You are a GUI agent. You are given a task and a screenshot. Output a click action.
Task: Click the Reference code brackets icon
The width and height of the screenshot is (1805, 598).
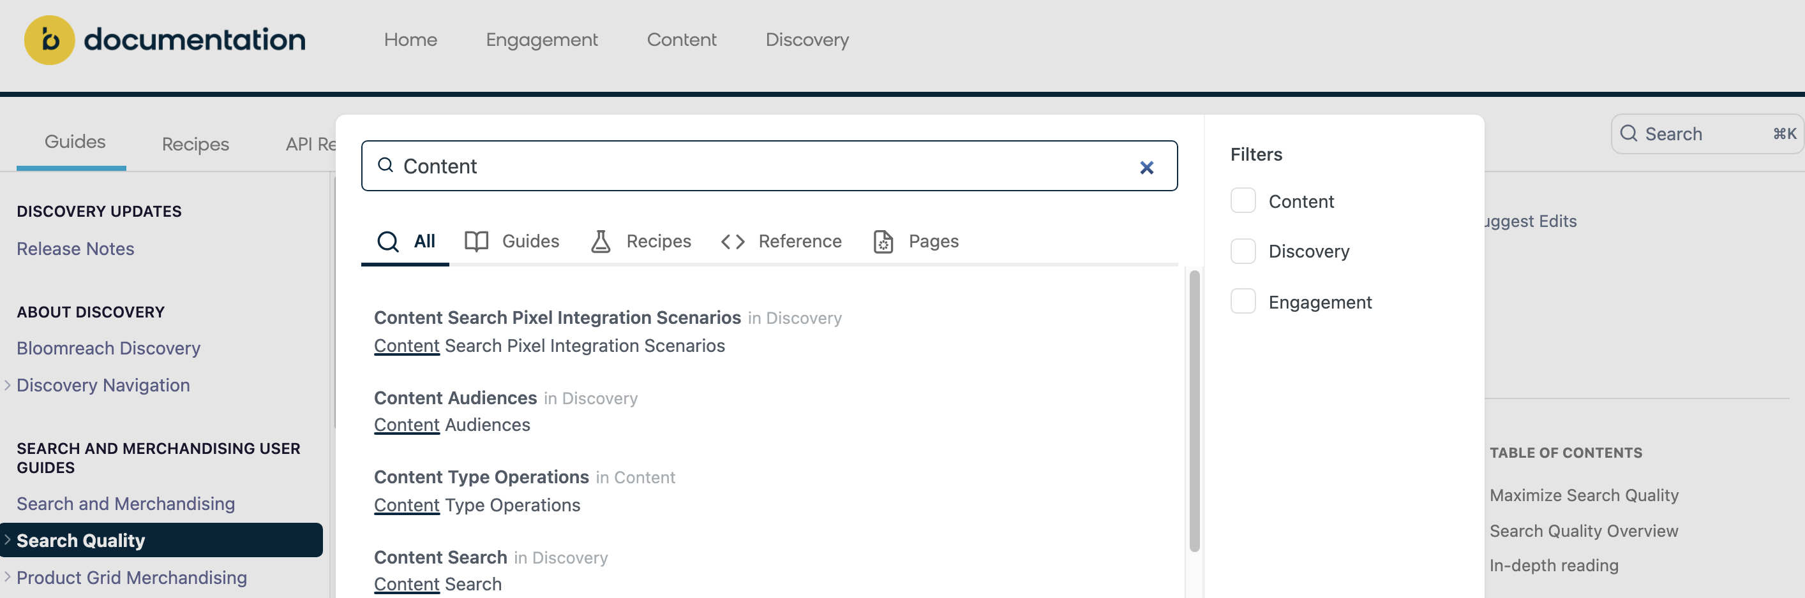pos(732,242)
